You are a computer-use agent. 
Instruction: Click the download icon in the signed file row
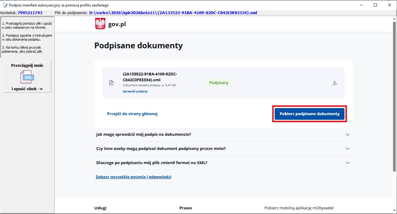[x=334, y=83]
